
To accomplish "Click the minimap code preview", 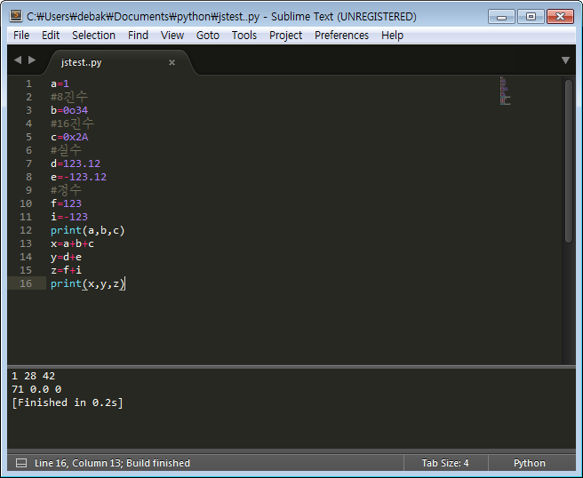I will (505, 91).
